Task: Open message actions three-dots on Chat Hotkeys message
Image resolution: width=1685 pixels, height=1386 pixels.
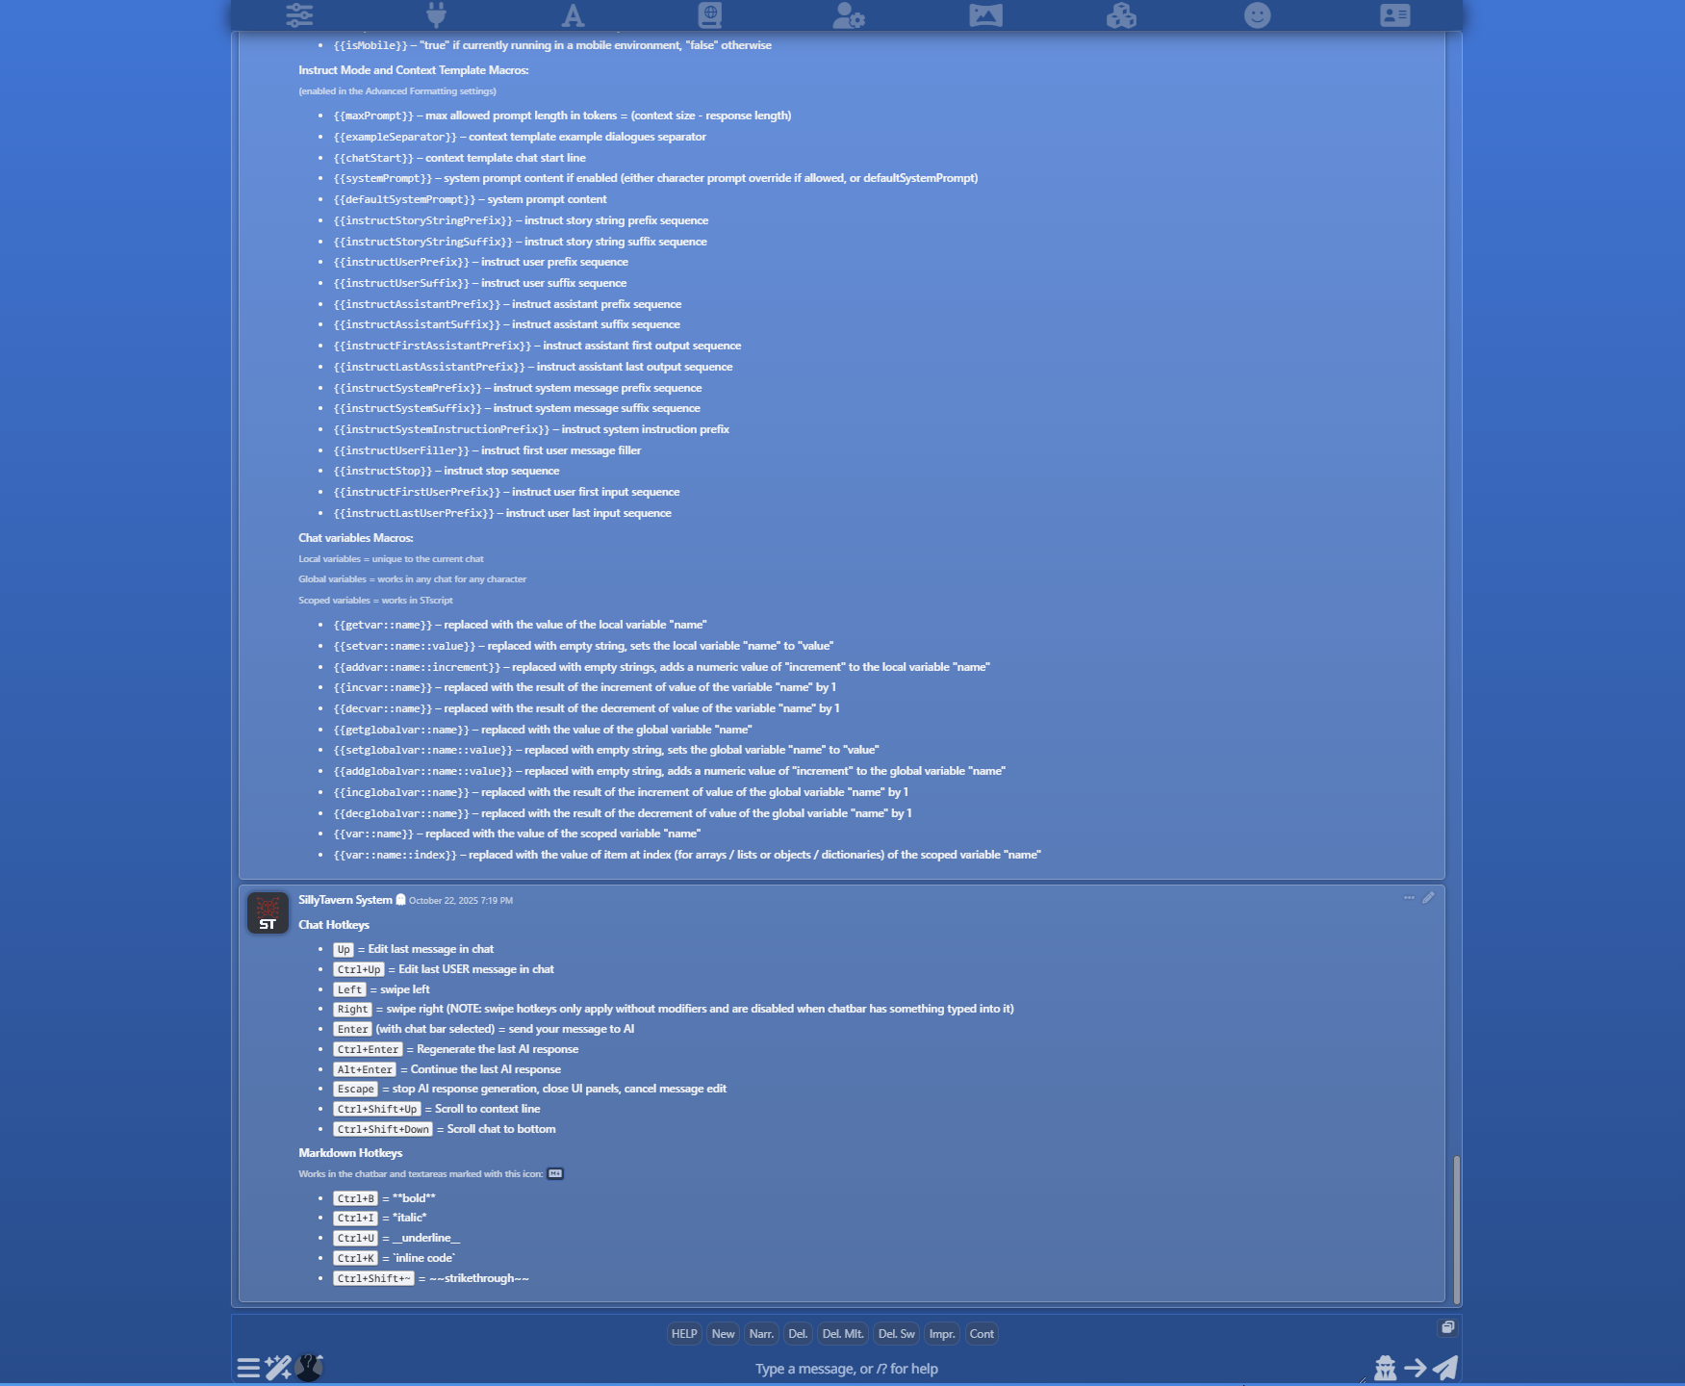Action: (1409, 898)
